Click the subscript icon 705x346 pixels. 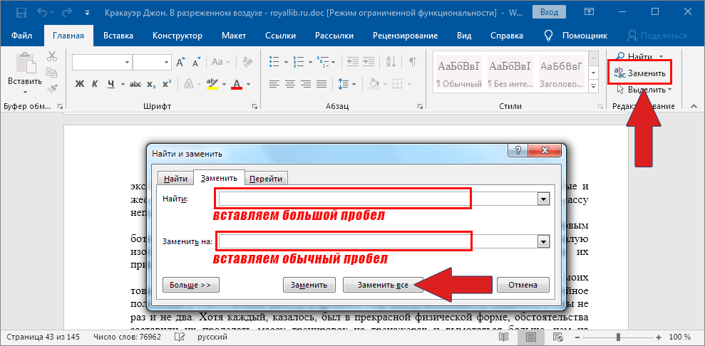(150, 84)
